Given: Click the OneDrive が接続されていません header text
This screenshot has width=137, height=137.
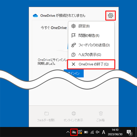Looking at the screenshot, I should (63, 16).
